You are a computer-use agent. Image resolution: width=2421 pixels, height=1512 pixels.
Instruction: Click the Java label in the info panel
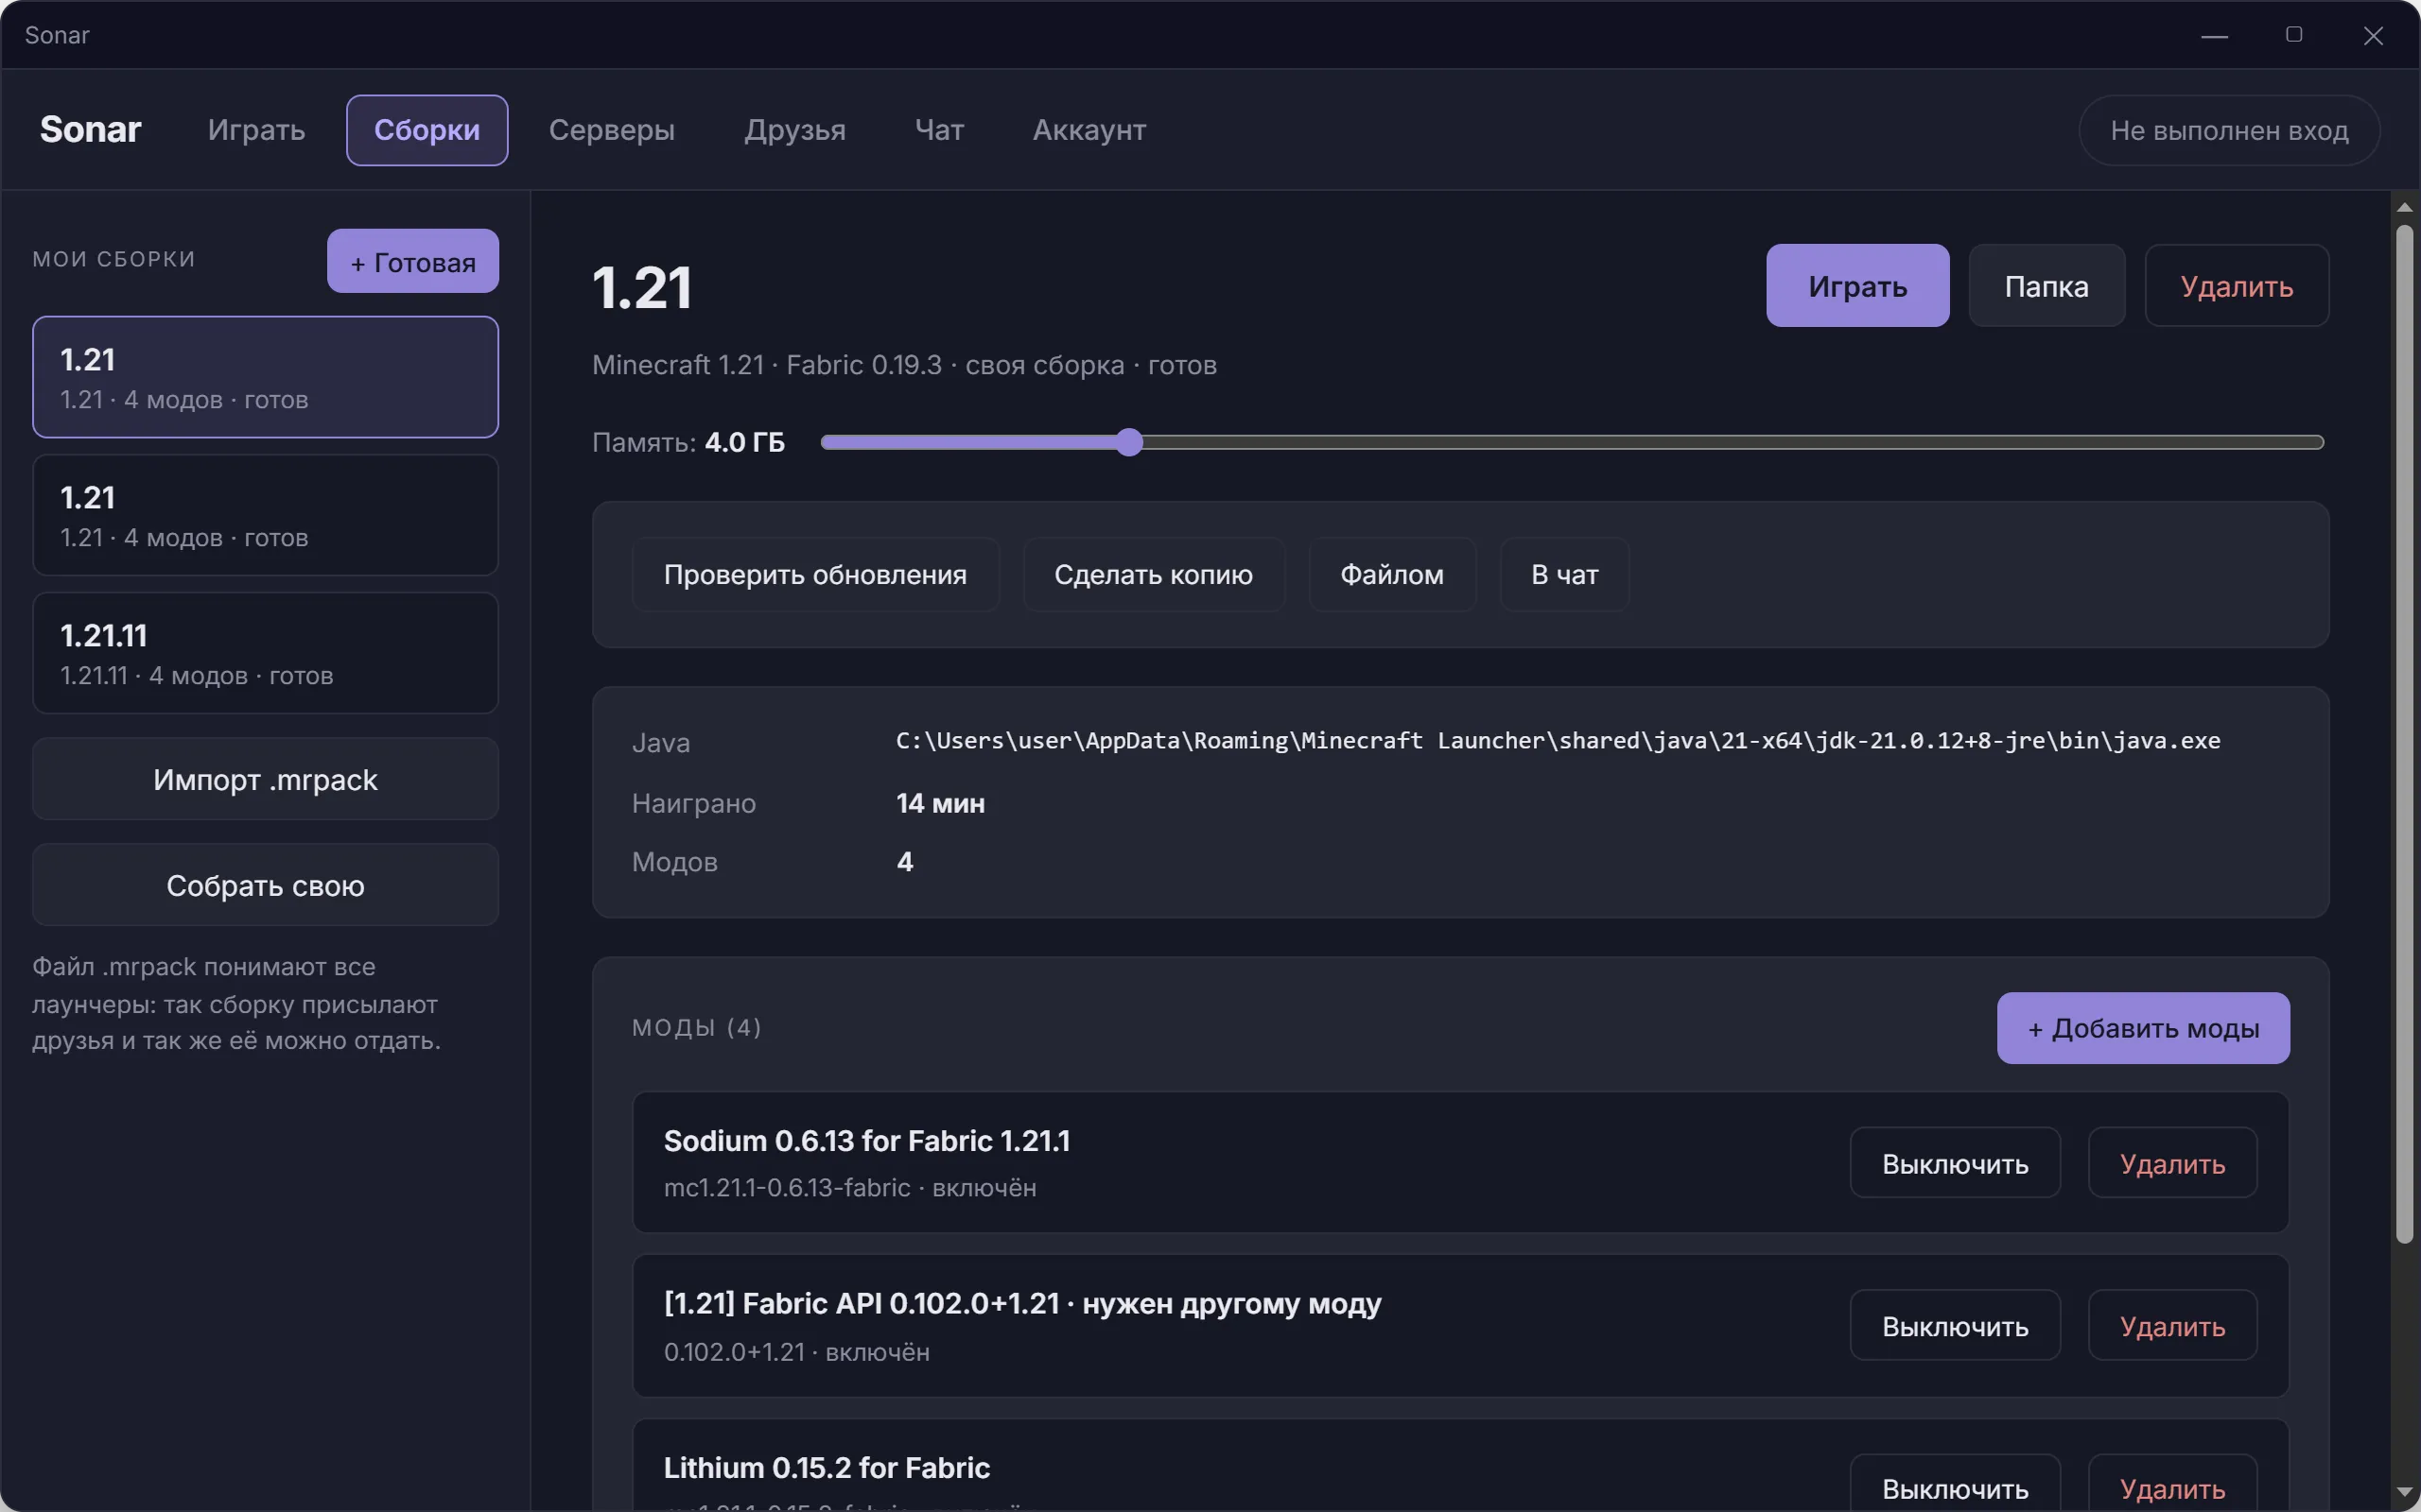(660, 743)
